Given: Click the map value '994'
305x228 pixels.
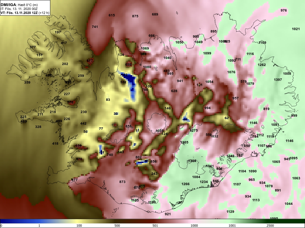Looking at the screenshot, I should [x=207, y=108].
